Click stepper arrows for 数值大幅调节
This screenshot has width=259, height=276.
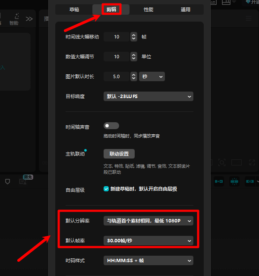point(133,57)
